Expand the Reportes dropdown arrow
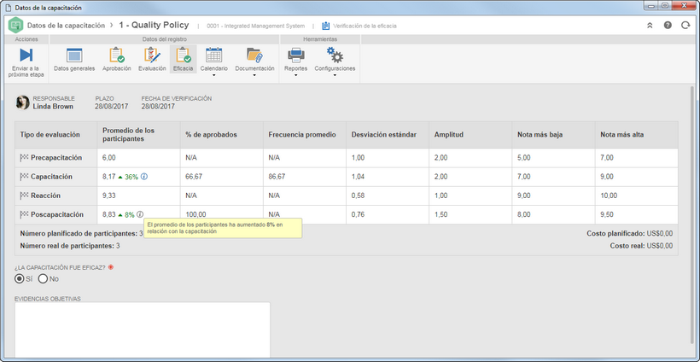 pyautogui.click(x=295, y=75)
